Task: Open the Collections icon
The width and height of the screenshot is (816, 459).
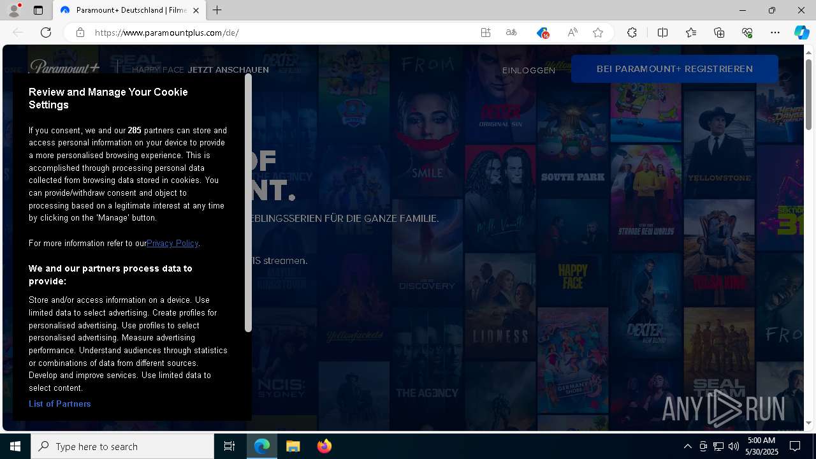Action: (719, 33)
